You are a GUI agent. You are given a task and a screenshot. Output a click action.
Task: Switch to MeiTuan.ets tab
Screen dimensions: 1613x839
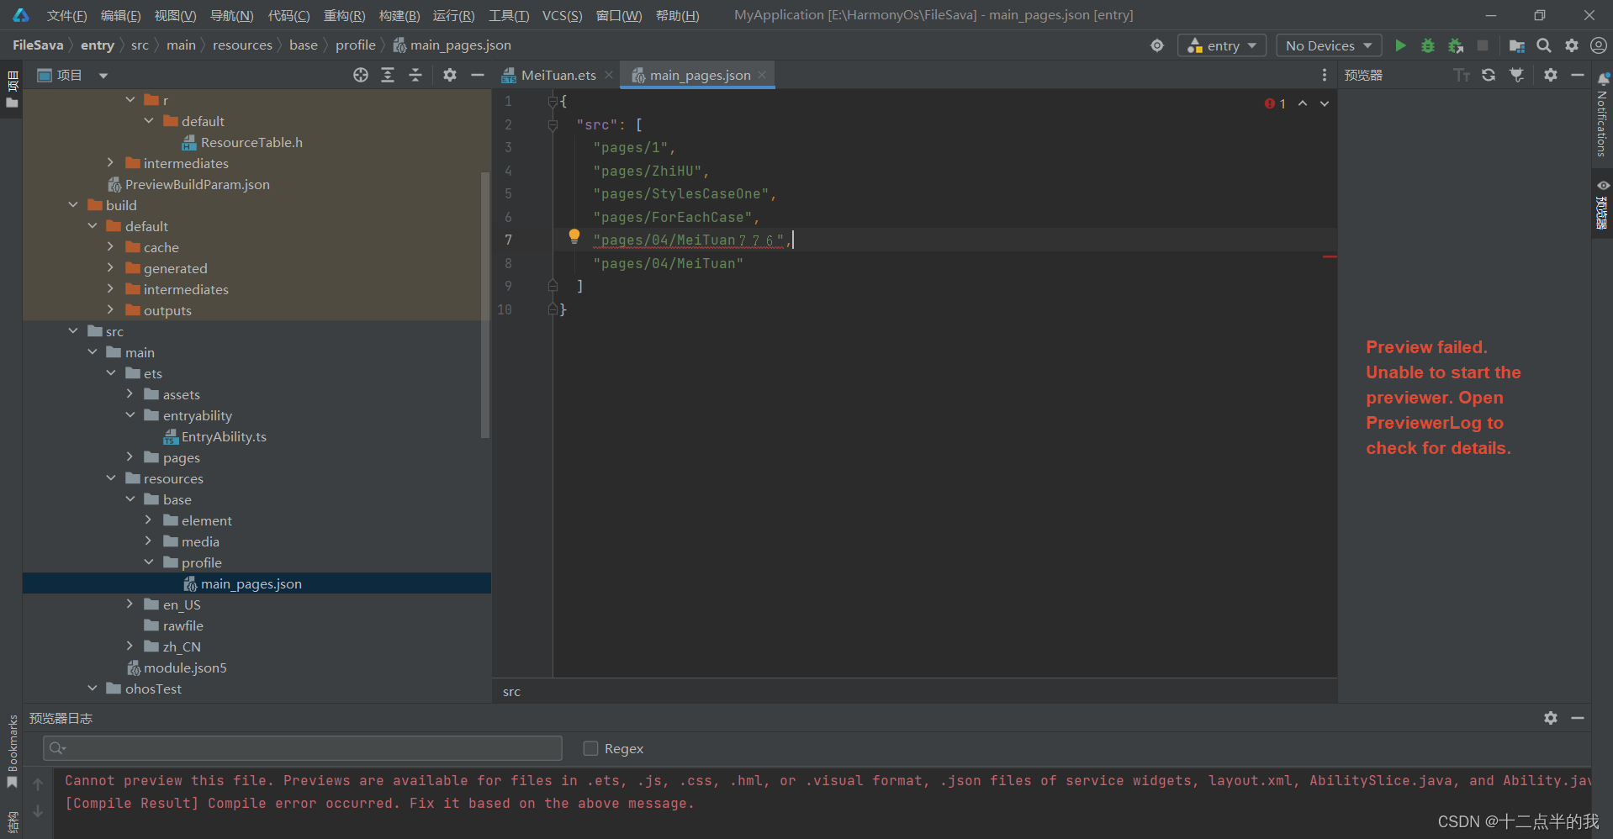pos(558,75)
